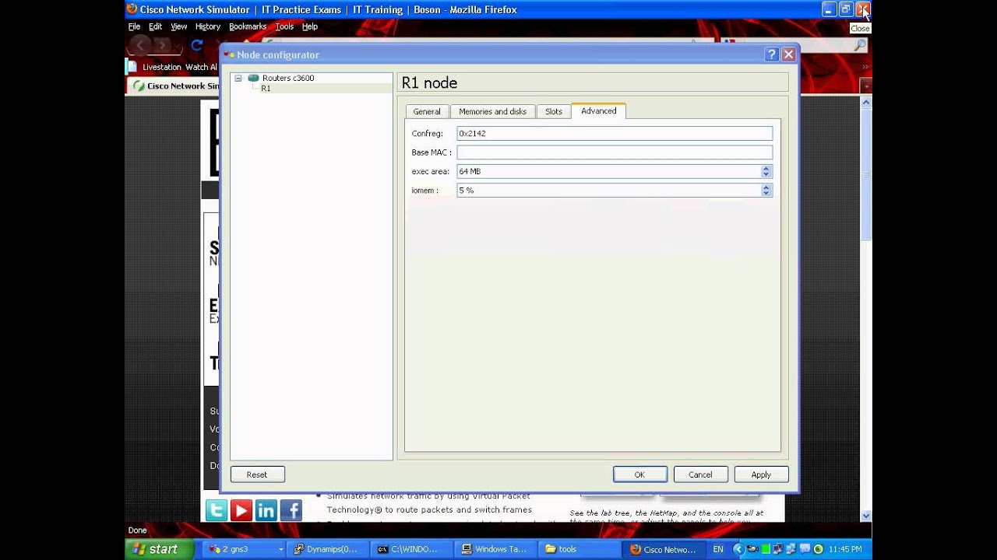Click the Routers c3600 router icon

[253, 78]
